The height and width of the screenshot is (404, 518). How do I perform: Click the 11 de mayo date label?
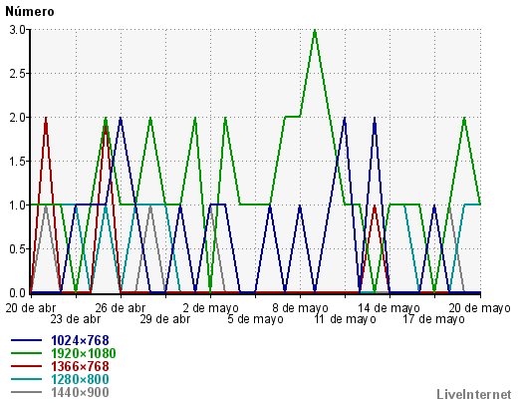point(345,319)
